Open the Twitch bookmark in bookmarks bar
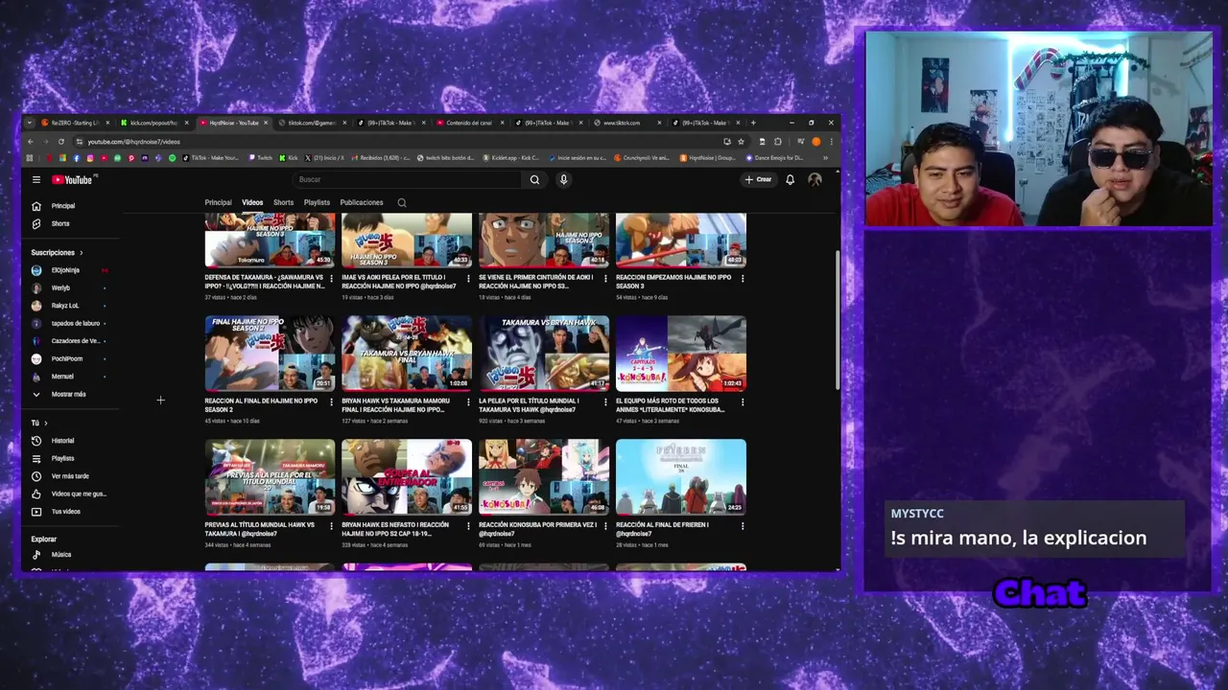 point(260,158)
